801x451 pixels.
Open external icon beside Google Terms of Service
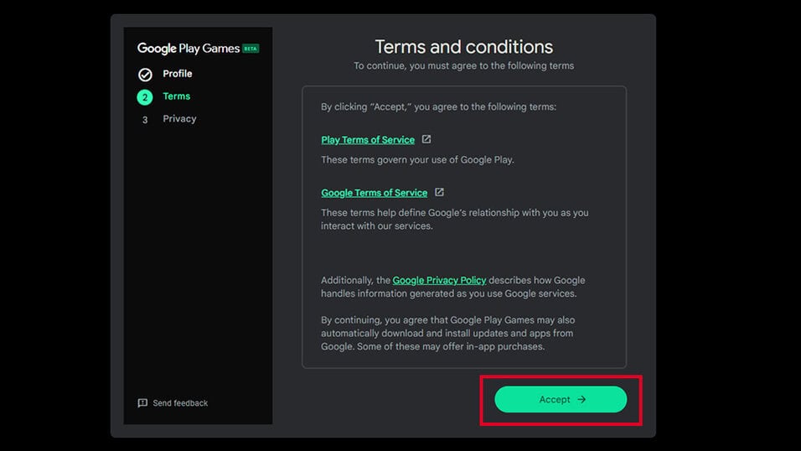(439, 193)
